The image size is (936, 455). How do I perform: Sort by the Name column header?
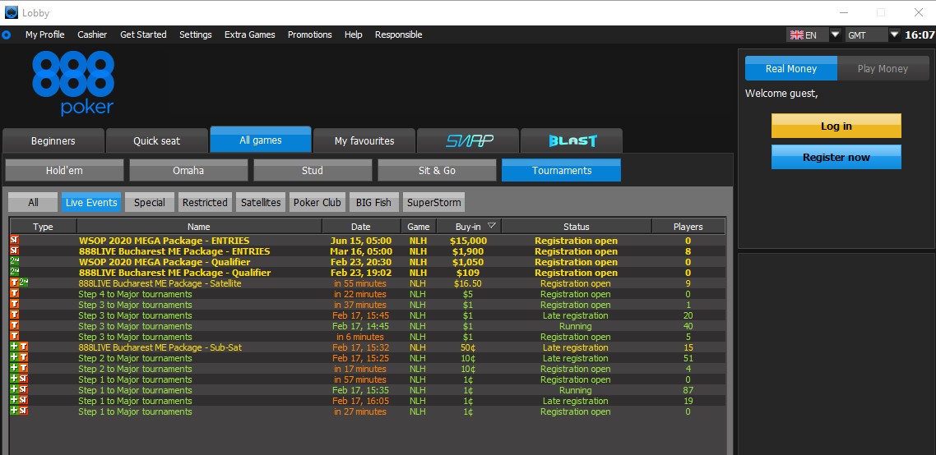pos(199,227)
